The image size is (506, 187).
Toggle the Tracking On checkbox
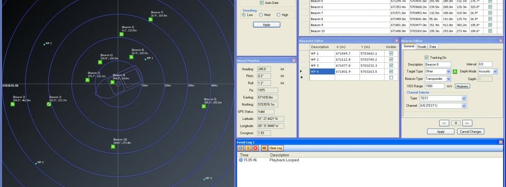(x=427, y=58)
